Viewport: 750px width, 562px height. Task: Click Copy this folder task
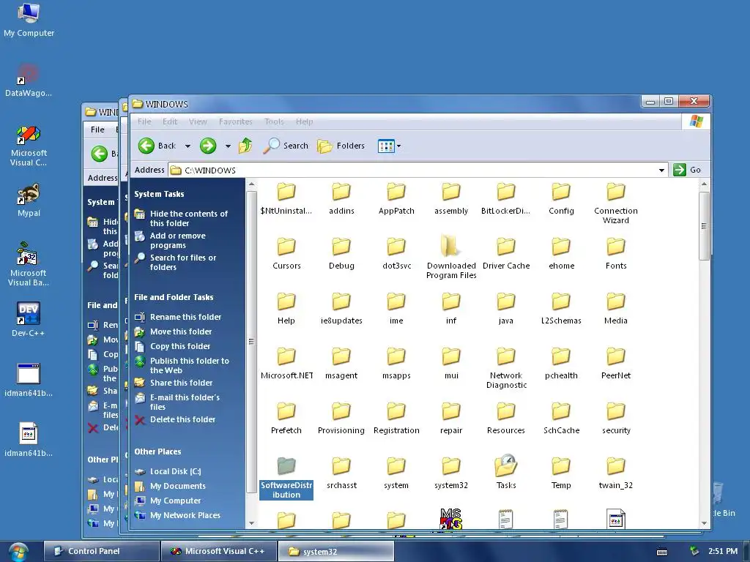(180, 346)
